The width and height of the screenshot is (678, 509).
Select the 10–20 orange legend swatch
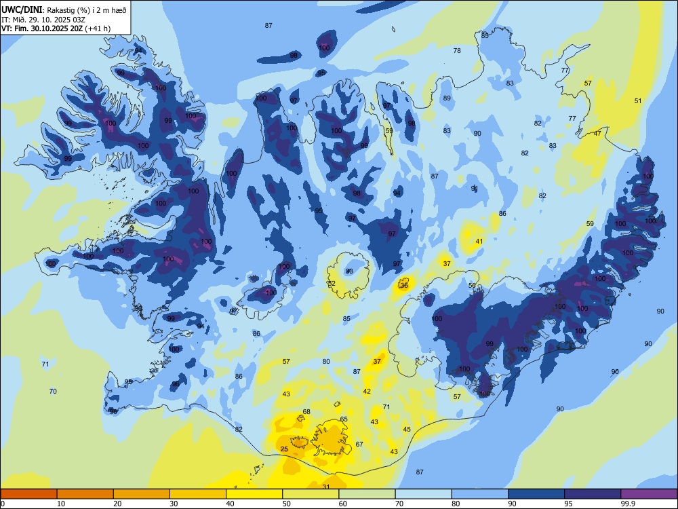(85, 494)
